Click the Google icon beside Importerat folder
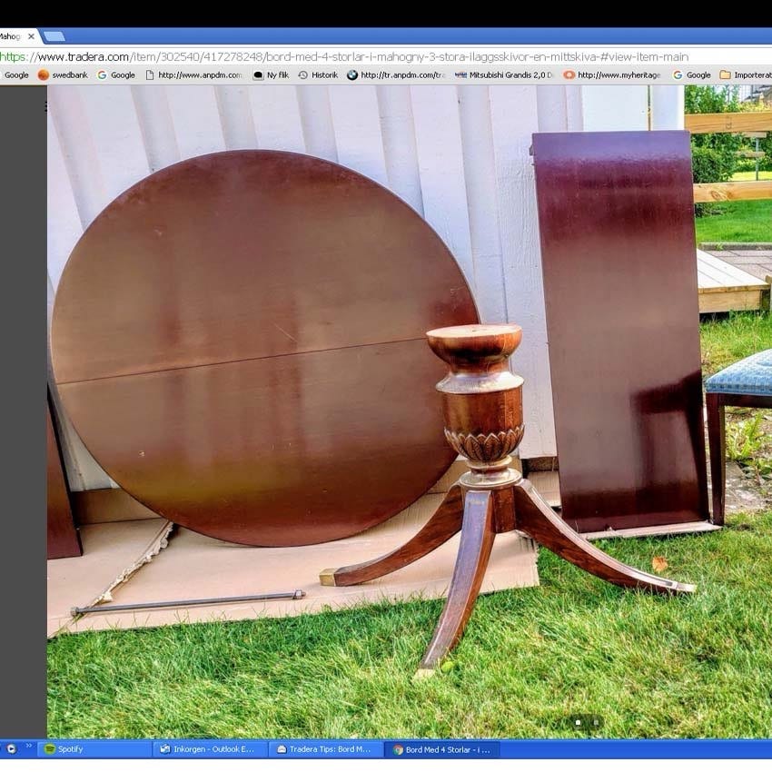Screen dimensions: 772x772 pyautogui.click(x=678, y=74)
